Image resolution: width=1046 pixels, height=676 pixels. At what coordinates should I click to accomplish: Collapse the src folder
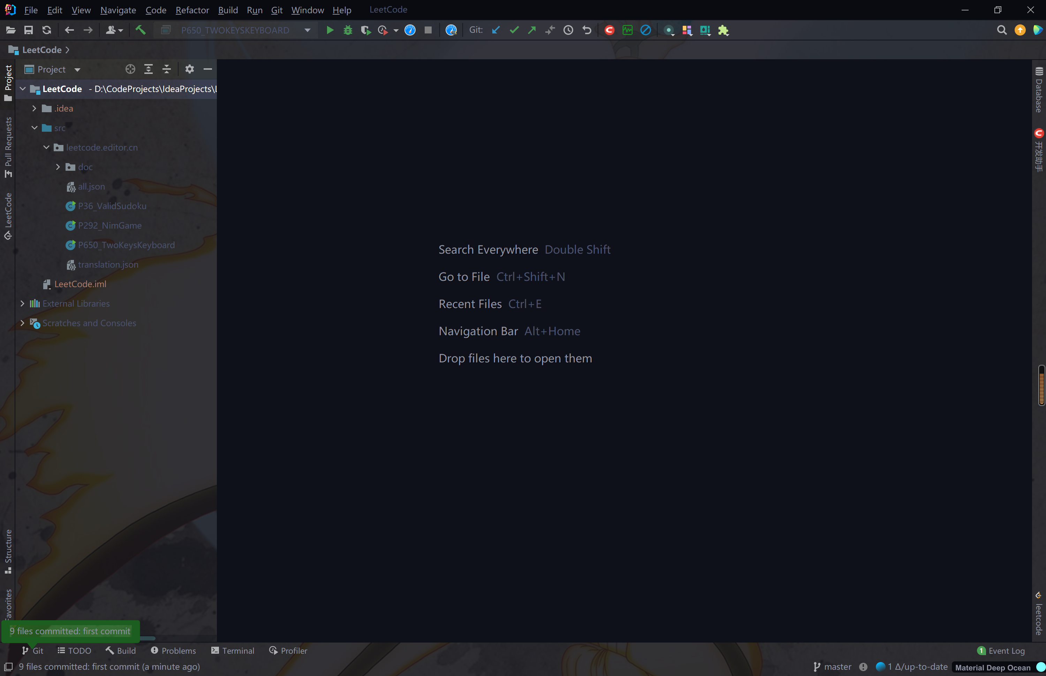point(34,128)
